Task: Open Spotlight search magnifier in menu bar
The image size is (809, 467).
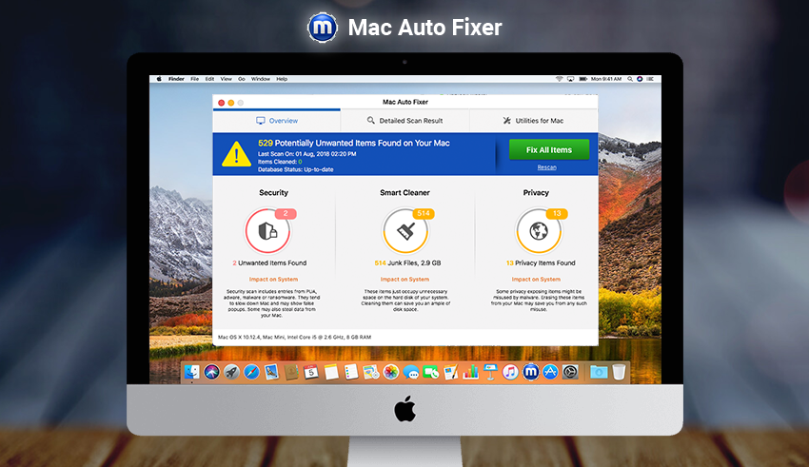Action: pos(630,79)
